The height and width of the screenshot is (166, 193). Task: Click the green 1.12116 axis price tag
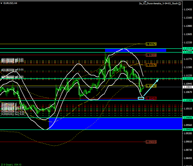188,48
